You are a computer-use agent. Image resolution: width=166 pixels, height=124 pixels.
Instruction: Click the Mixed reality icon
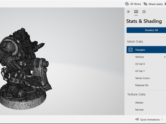pos(145,4)
